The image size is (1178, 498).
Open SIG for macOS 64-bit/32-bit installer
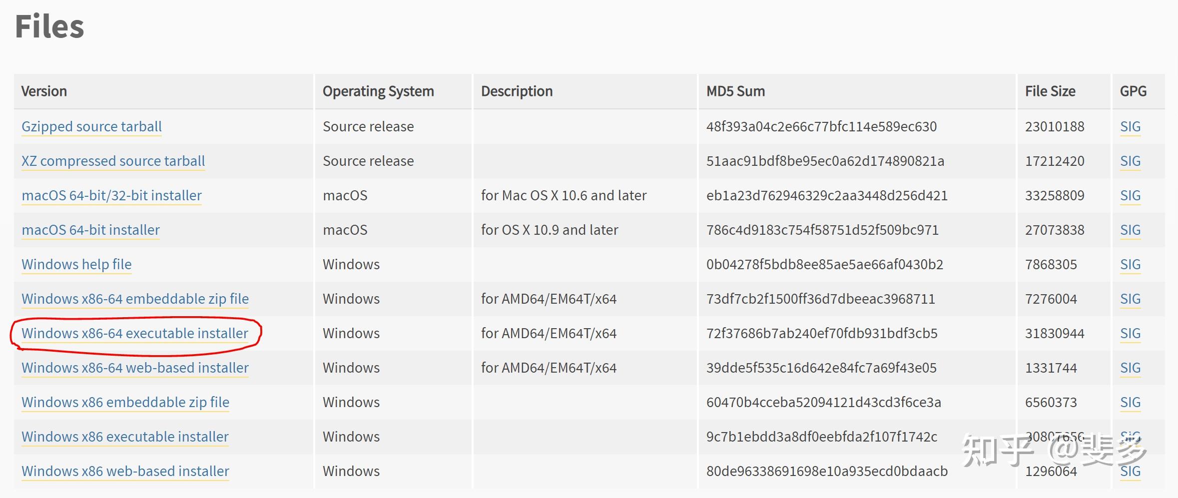1130,196
